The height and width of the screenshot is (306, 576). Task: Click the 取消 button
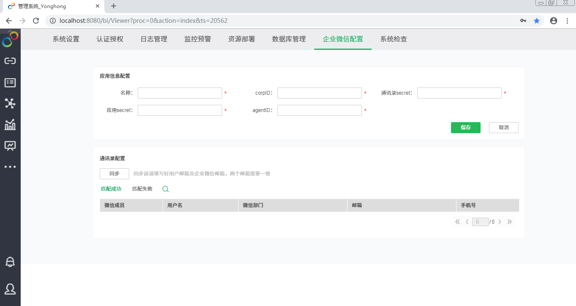point(503,128)
